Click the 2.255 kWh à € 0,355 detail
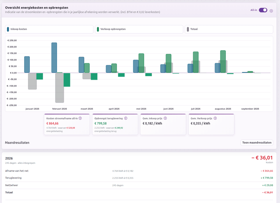This screenshot has width=280, height=203. 123,178
